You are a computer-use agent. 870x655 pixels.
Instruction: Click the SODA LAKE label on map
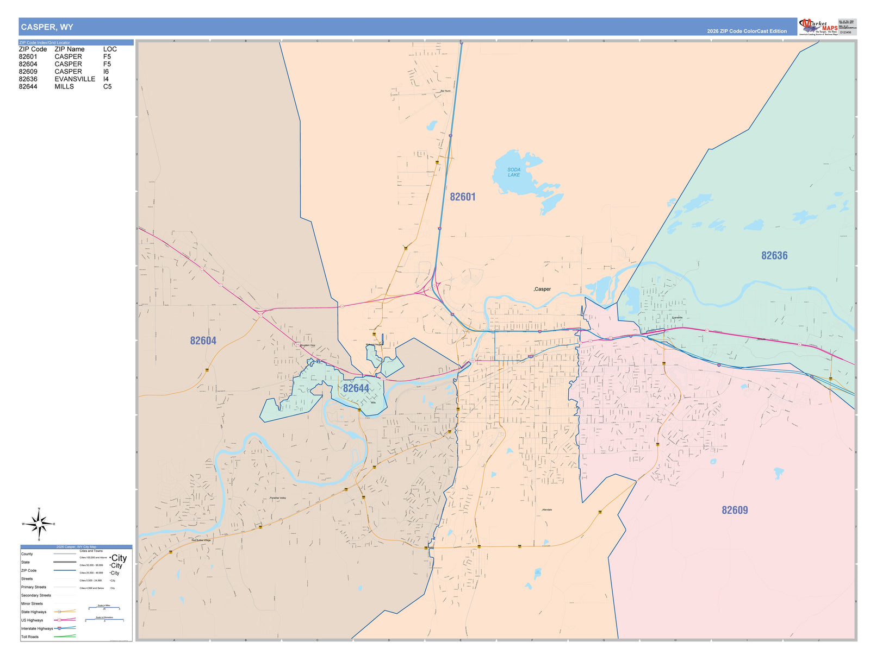pyautogui.click(x=514, y=172)
